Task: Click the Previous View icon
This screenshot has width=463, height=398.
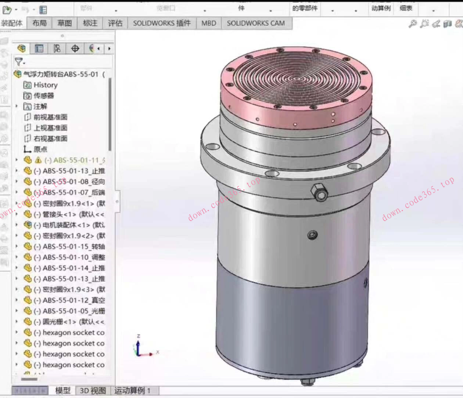Action: point(436,24)
